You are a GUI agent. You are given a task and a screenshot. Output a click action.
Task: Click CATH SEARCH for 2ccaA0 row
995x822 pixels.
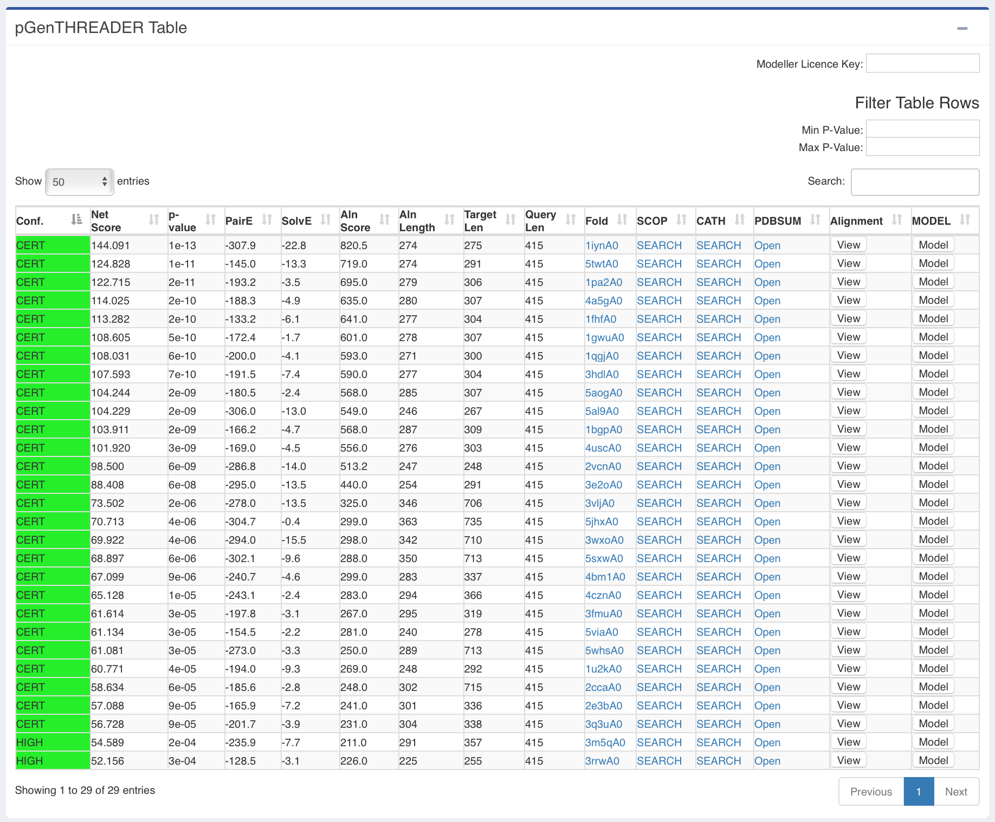(x=719, y=687)
